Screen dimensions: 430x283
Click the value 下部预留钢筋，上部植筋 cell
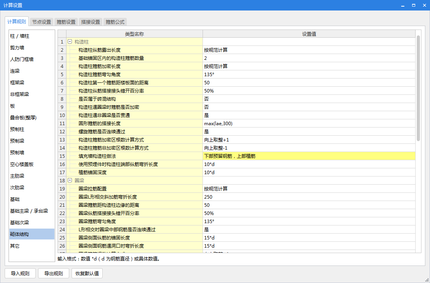tap(309, 156)
